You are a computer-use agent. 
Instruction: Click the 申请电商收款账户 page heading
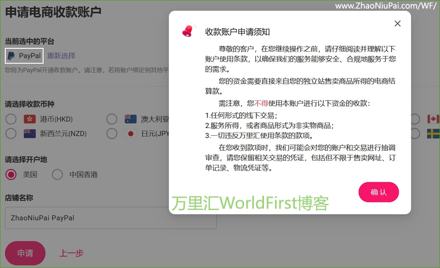click(53, 12)
